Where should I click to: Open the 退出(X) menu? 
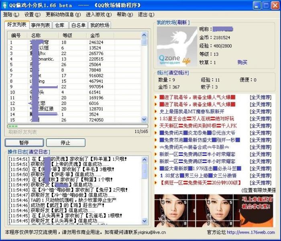[x=146, y=14]
